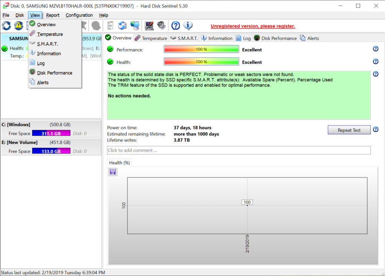
Task: Choose Information from the View menu
Action: click(55, 53)
